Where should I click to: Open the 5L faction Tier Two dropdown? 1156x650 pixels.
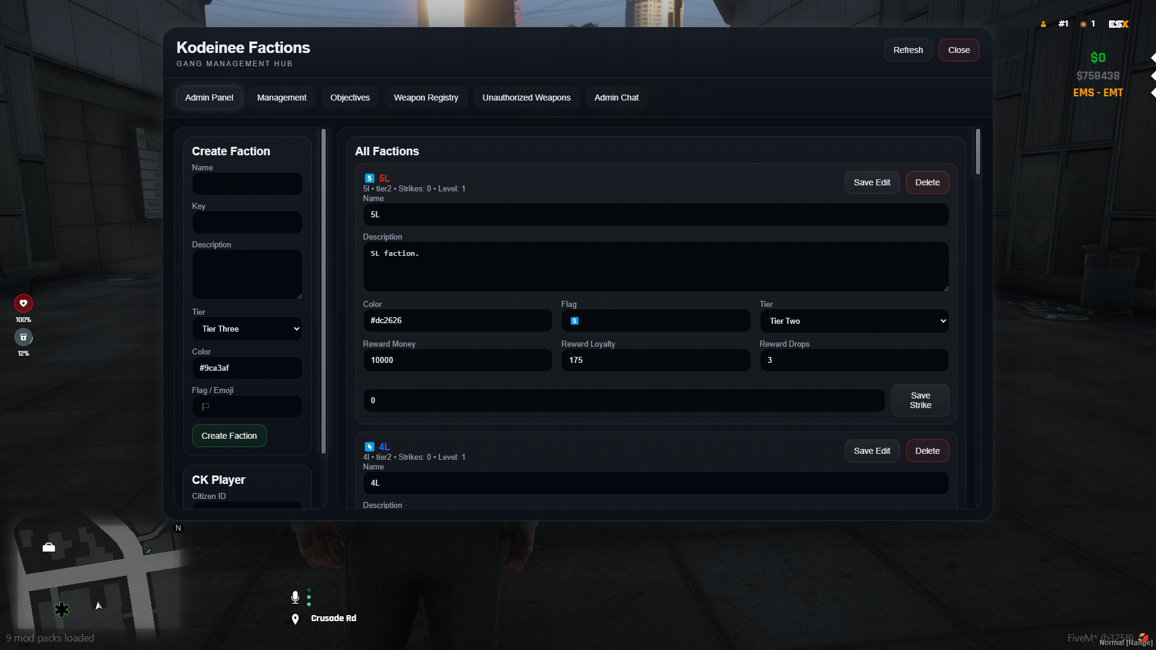click(x=854, y=321)
